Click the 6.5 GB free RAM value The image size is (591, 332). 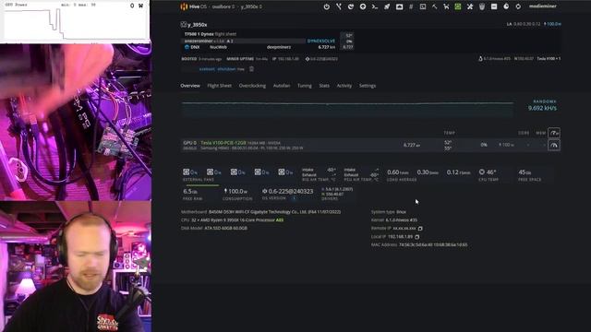[x=190, y=192]
